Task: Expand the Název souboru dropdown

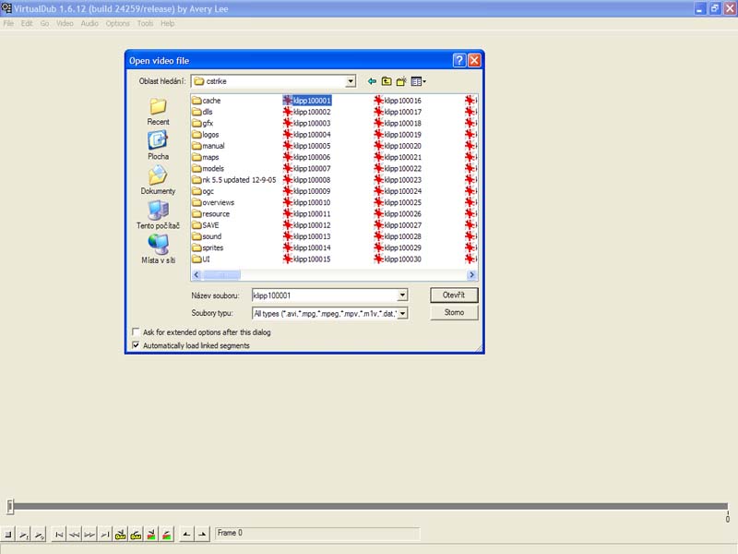Action: (x=402, y=295)
